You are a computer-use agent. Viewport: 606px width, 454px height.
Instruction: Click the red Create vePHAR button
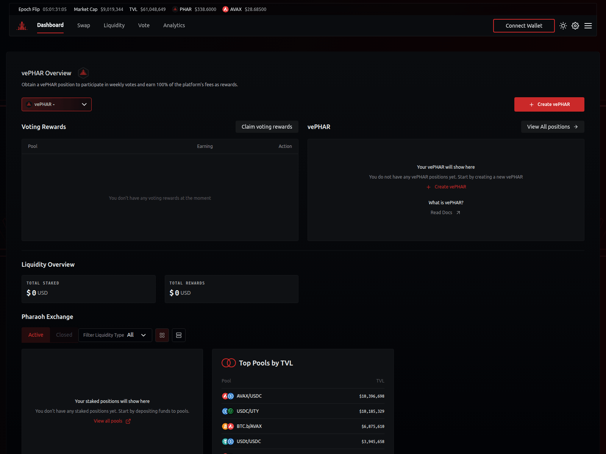[x=549, y=104]
